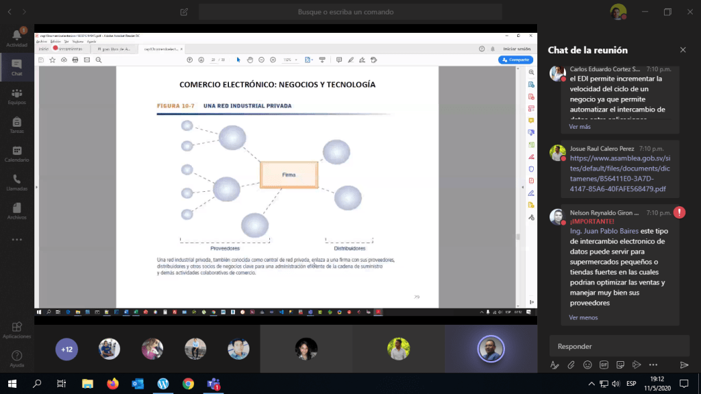
Task: Click the new chat compose icon
Action: point(184,12)
